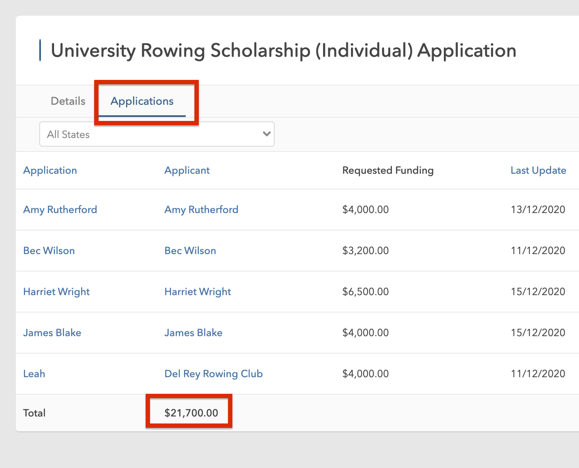579x468 pixels.
Task: Open Bec Wilson application link
Action: point(49,251)
